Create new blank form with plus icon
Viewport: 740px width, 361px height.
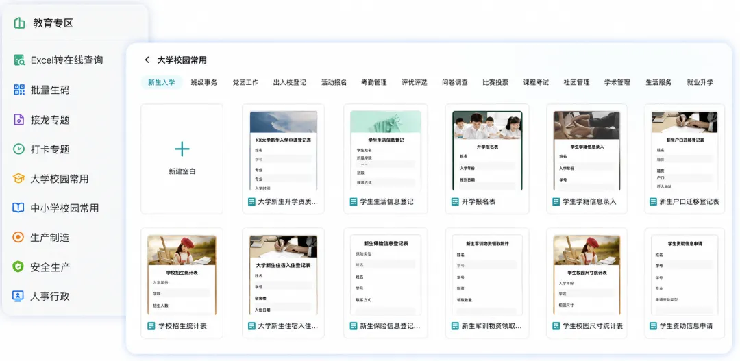[182, 149]
